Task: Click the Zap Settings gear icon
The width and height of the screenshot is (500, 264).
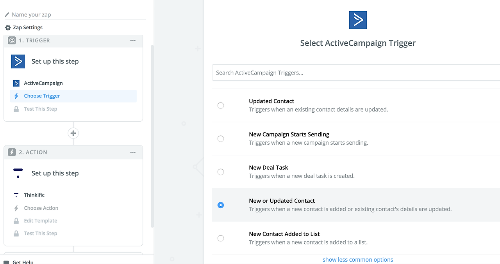Action: 8,28
